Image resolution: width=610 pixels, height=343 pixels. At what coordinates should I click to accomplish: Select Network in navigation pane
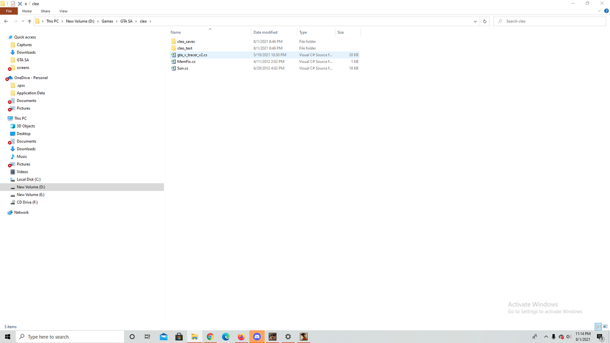click(x=21, y=212)
